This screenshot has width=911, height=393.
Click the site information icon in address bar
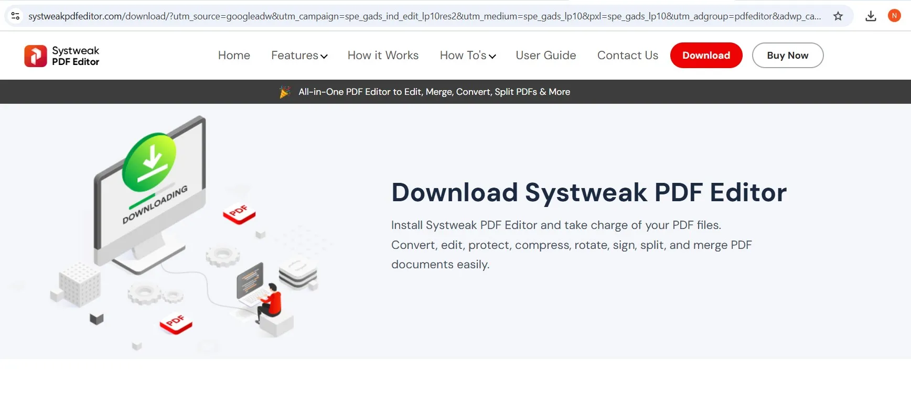16,16
